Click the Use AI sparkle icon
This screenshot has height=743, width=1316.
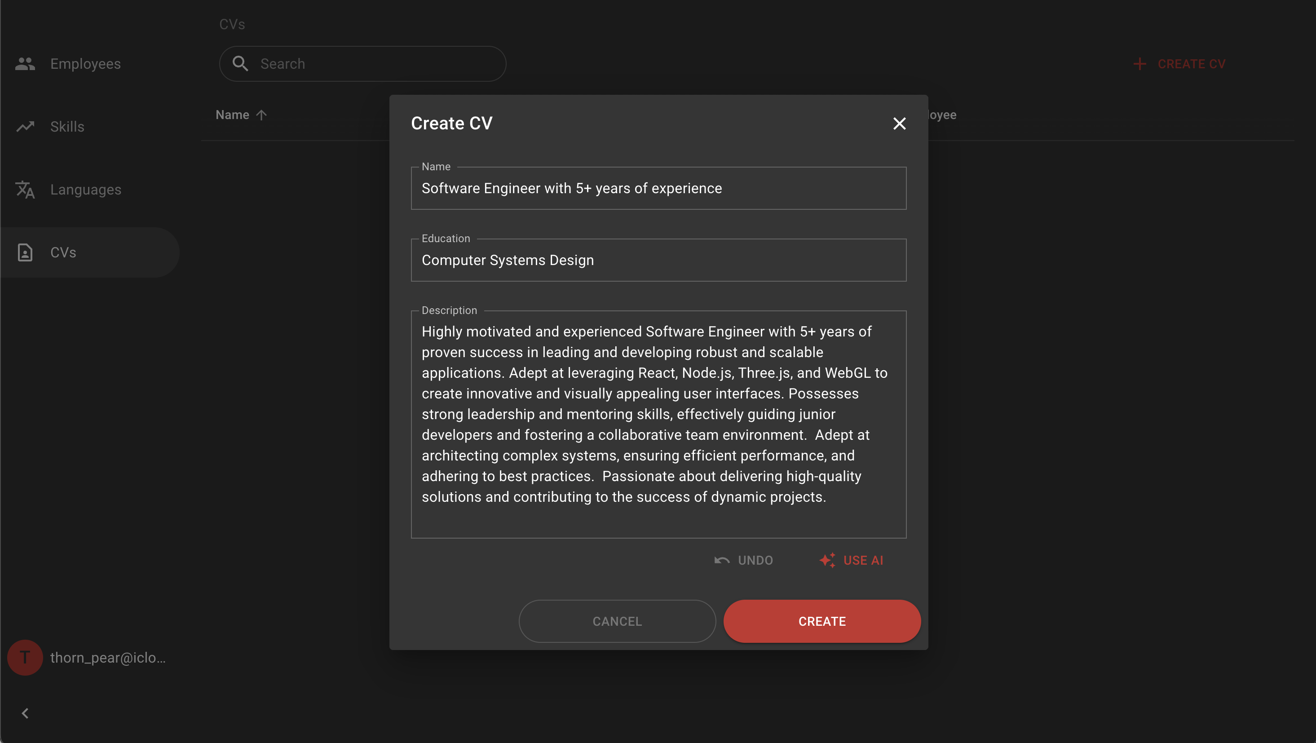click(x=827, y=561)
